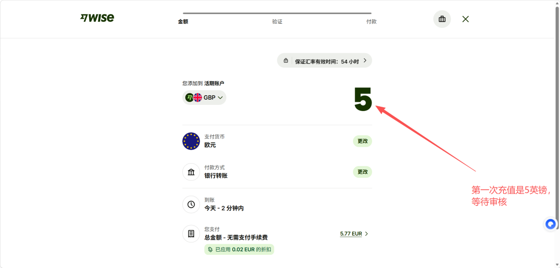Close the transfer flow with X
Image resolution: width=560 pixels, height=268 pixels.
(x=466, y=19)
